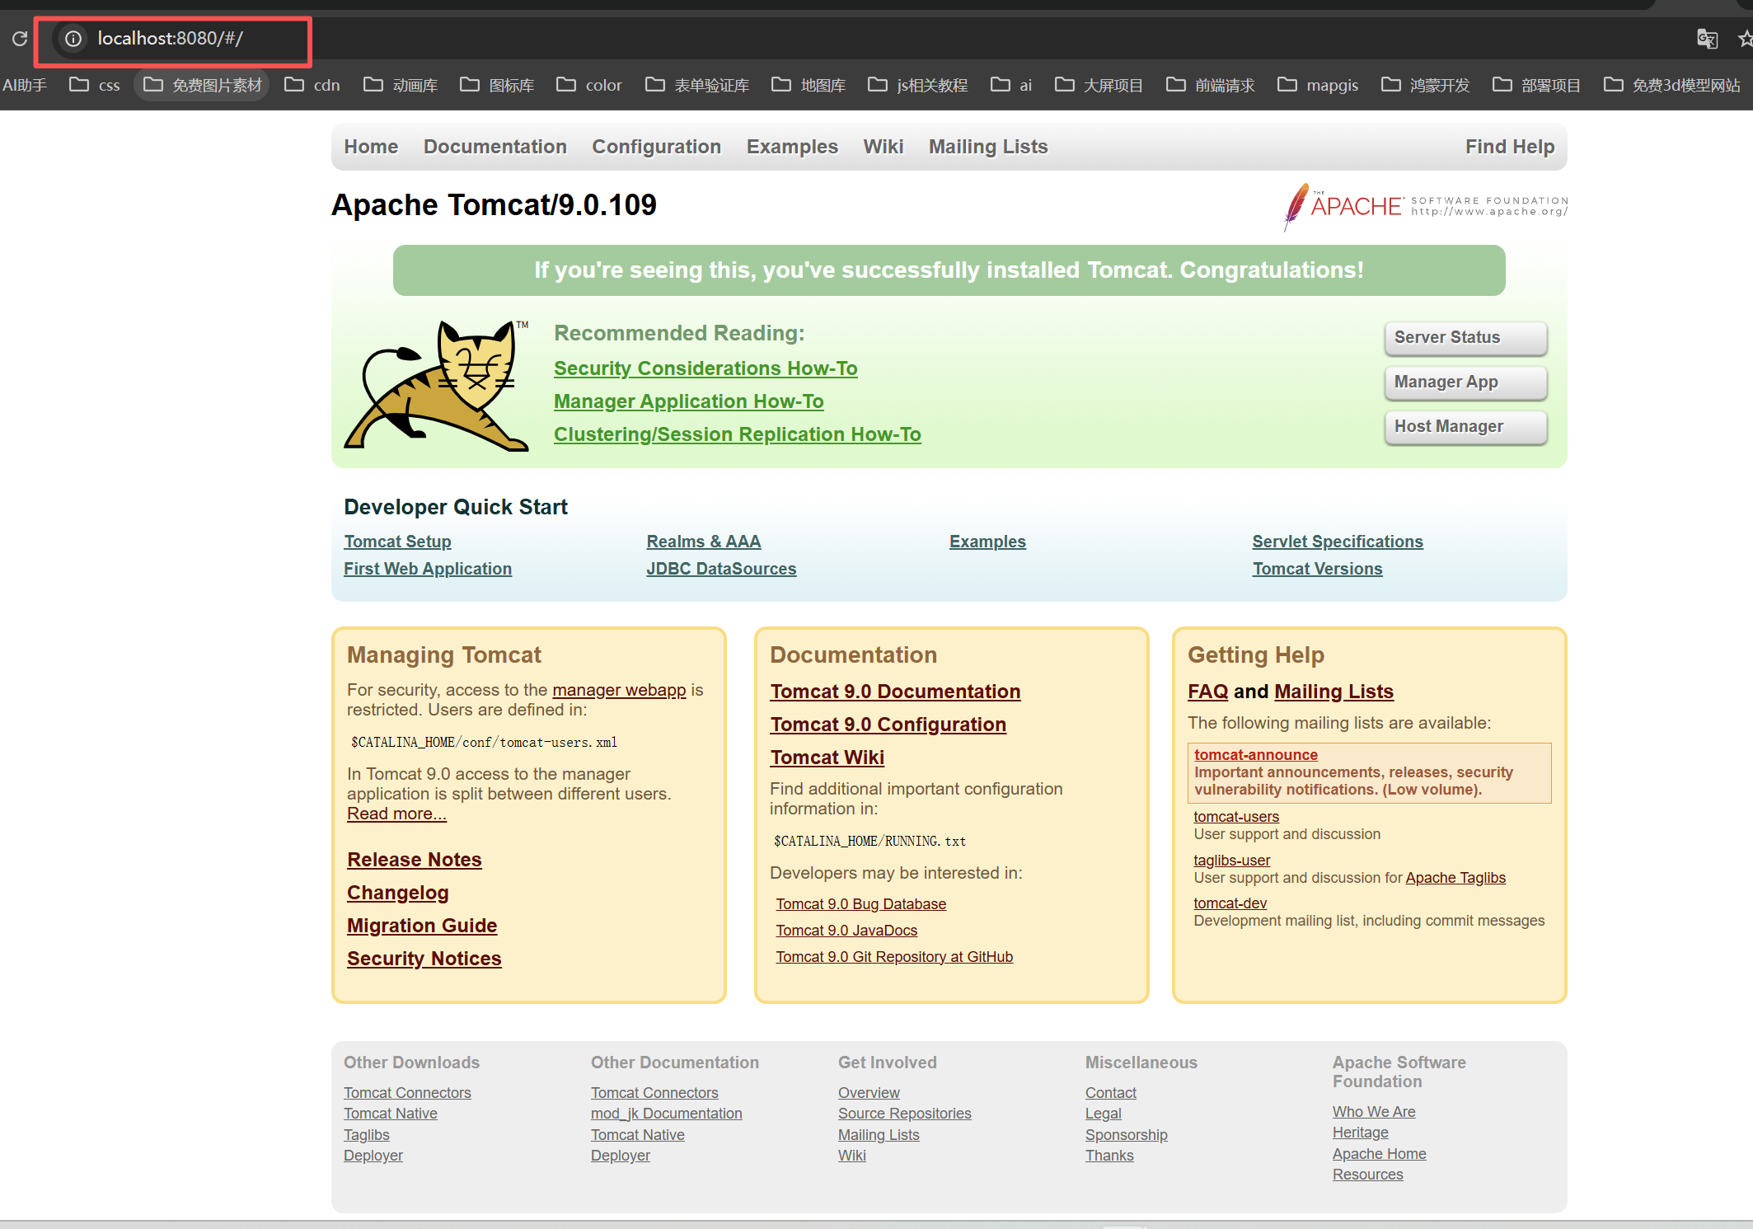Go to Home in Tomcat navigation bar

371,147
